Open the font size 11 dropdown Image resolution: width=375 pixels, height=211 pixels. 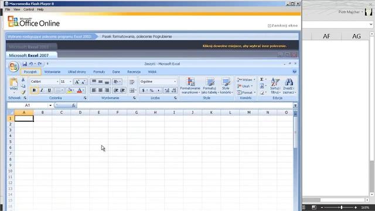tap(70, 81)
